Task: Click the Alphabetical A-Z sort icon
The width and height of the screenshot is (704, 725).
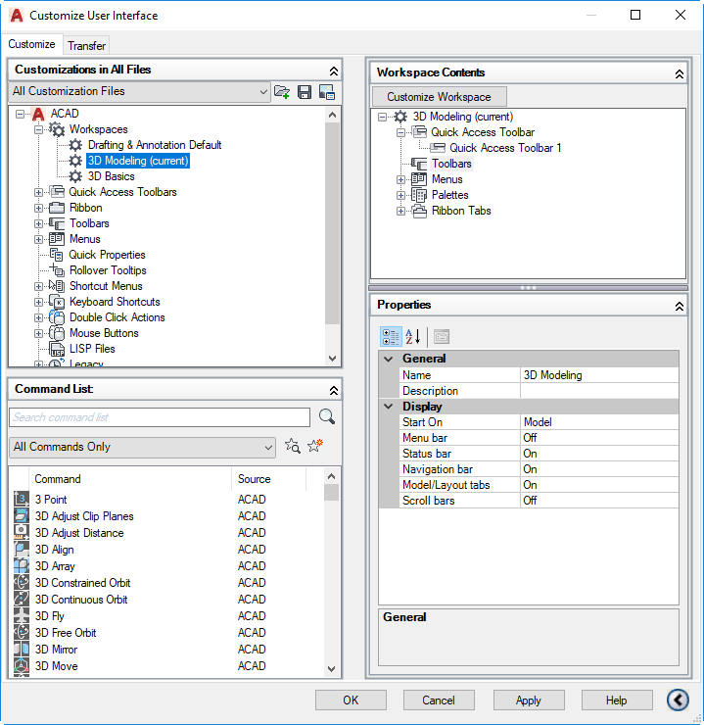Action: tap(412, 337)
